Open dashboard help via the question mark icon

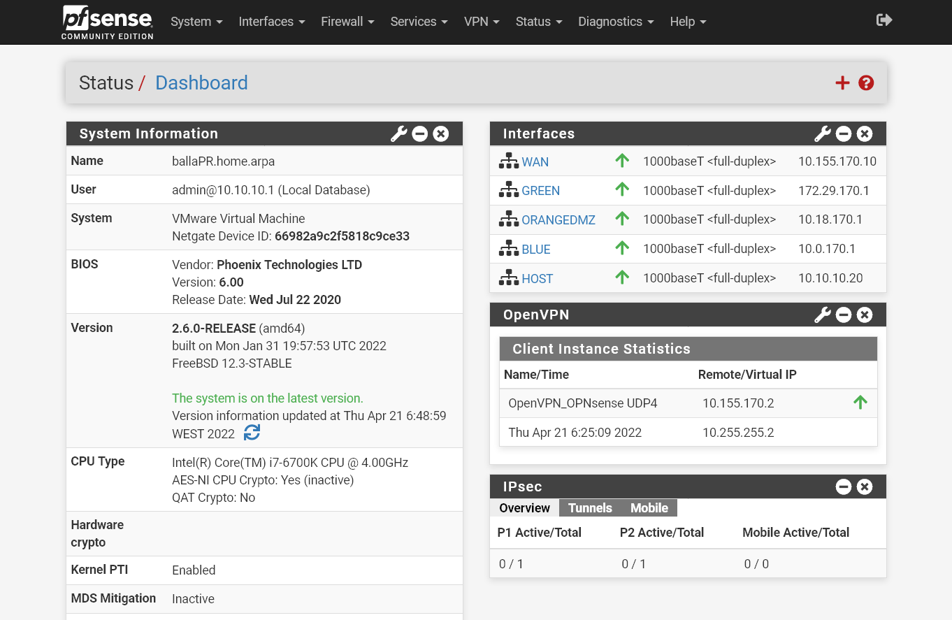(866, 82)
